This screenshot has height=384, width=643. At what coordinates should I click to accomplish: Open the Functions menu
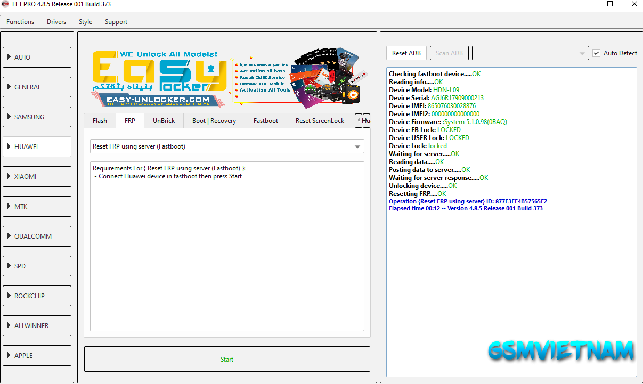20,22
